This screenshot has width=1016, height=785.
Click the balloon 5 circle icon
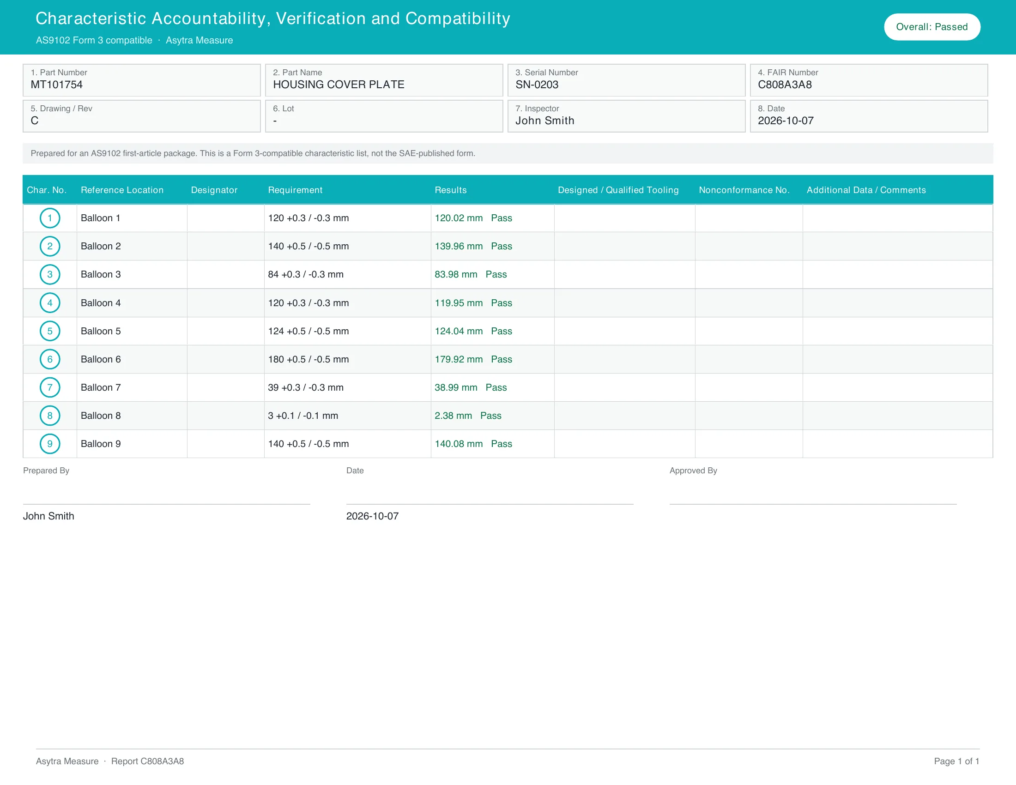[50, 331]
